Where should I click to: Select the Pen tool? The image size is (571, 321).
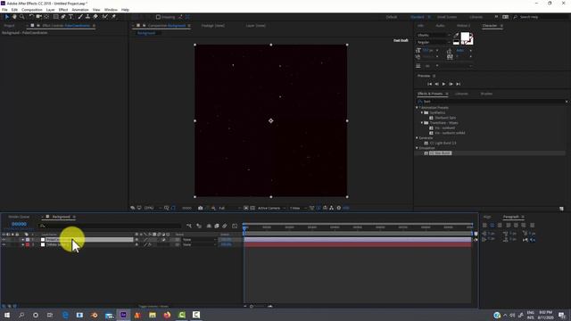(x=63, y=17)
